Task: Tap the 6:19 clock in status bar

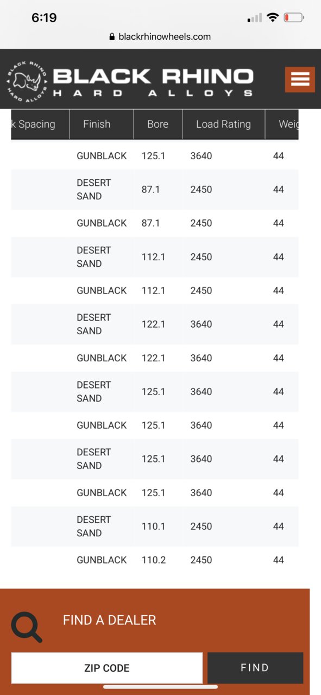Action: [x=44, y=17]
